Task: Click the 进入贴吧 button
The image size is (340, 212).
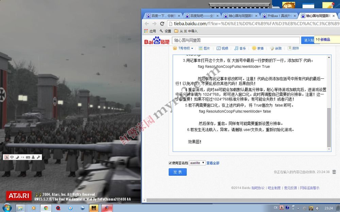Action: click(x=307, y=40)
